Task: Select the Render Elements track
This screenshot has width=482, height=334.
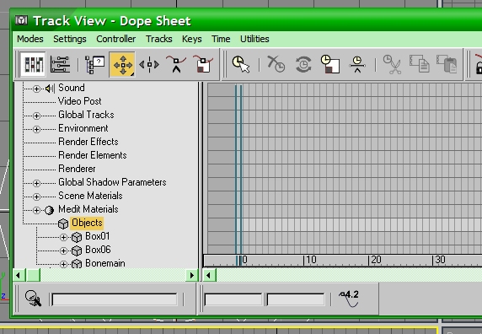Action: tap(93, 155)
